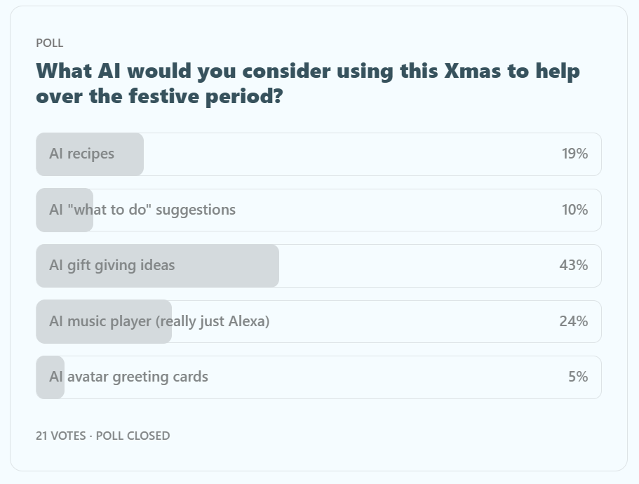Choose the AI "what to do" suggestions label
639x484 pixels.
(x=142, y=210)
